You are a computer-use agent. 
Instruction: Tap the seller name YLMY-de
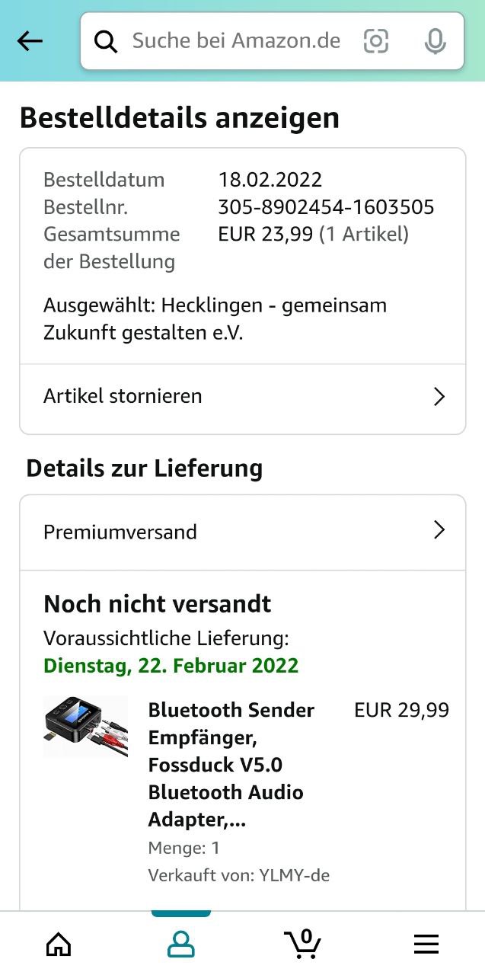(293, 875)
